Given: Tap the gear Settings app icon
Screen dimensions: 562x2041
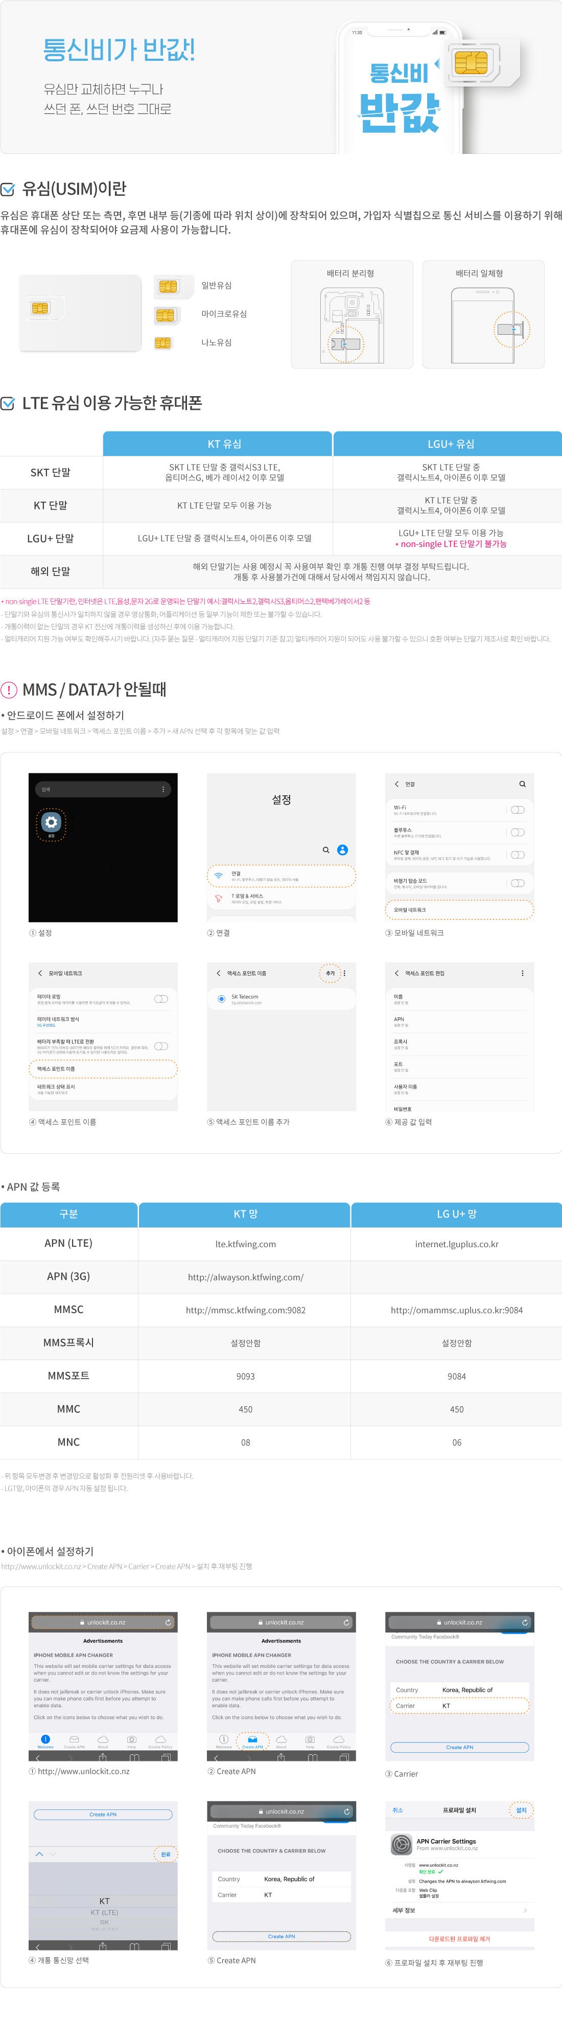Looking at the screenshot, I should [52, 821].
